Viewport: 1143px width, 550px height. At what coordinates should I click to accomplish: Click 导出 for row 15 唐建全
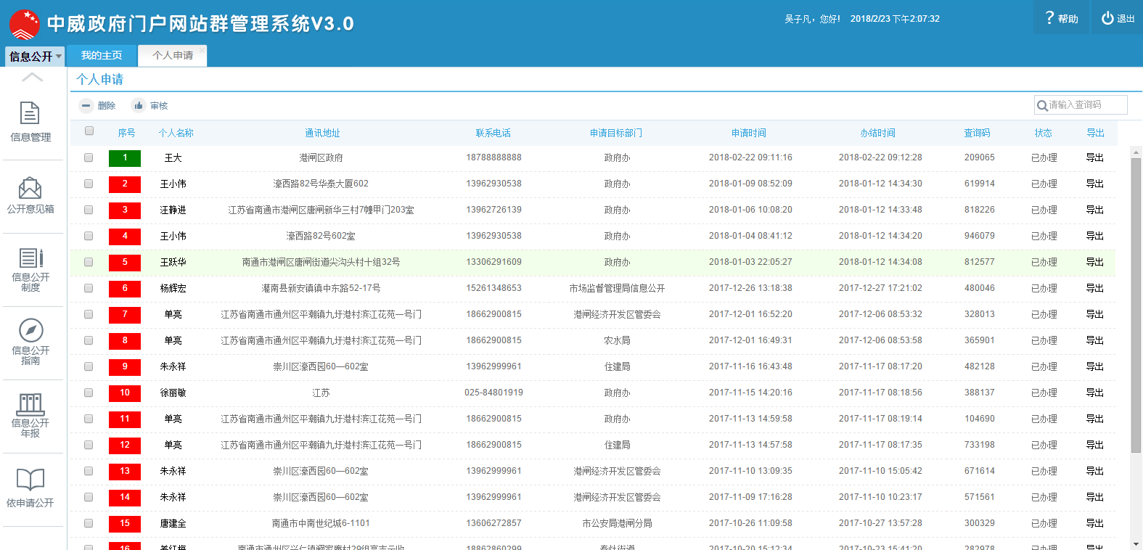pyautogui.click(x=1094, y=523)
